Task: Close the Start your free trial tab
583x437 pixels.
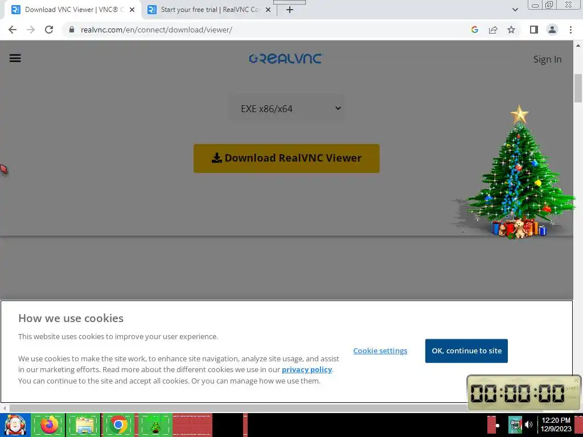Action: (268, 10)
